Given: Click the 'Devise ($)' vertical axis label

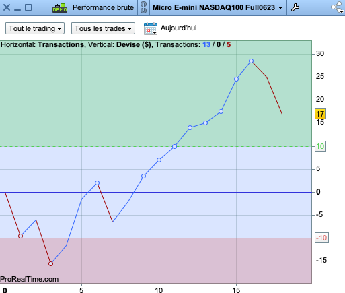Looking at the screenshot, I should point(134,44).
